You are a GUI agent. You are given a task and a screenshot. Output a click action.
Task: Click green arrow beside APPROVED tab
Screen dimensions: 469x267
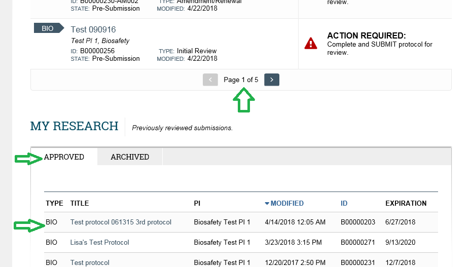coord(29,159)
